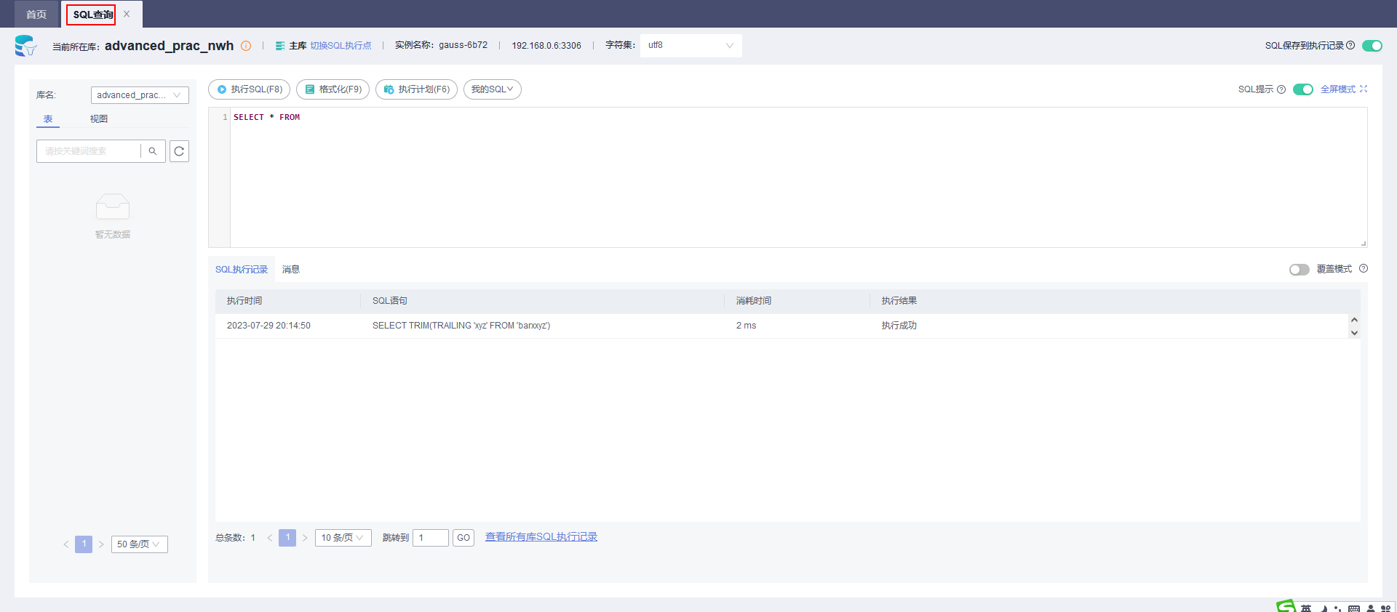
Task: Click the 消耗时间 column header
Action: coord(754,301)
